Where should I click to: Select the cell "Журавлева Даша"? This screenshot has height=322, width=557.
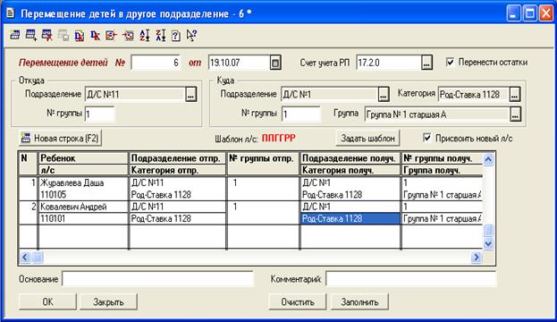tap(83, 183)
